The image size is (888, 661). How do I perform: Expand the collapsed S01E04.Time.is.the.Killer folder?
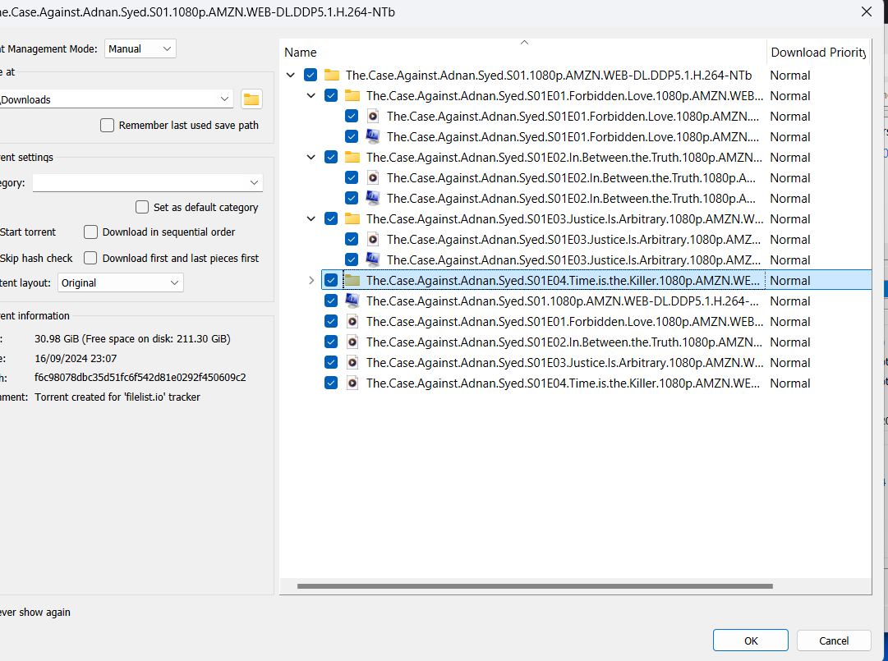coord(311,281)
